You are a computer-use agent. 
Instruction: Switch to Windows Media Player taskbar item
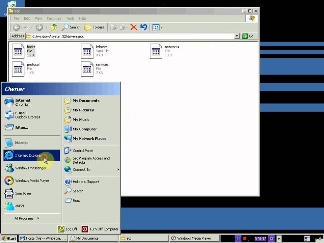point(194,238)
